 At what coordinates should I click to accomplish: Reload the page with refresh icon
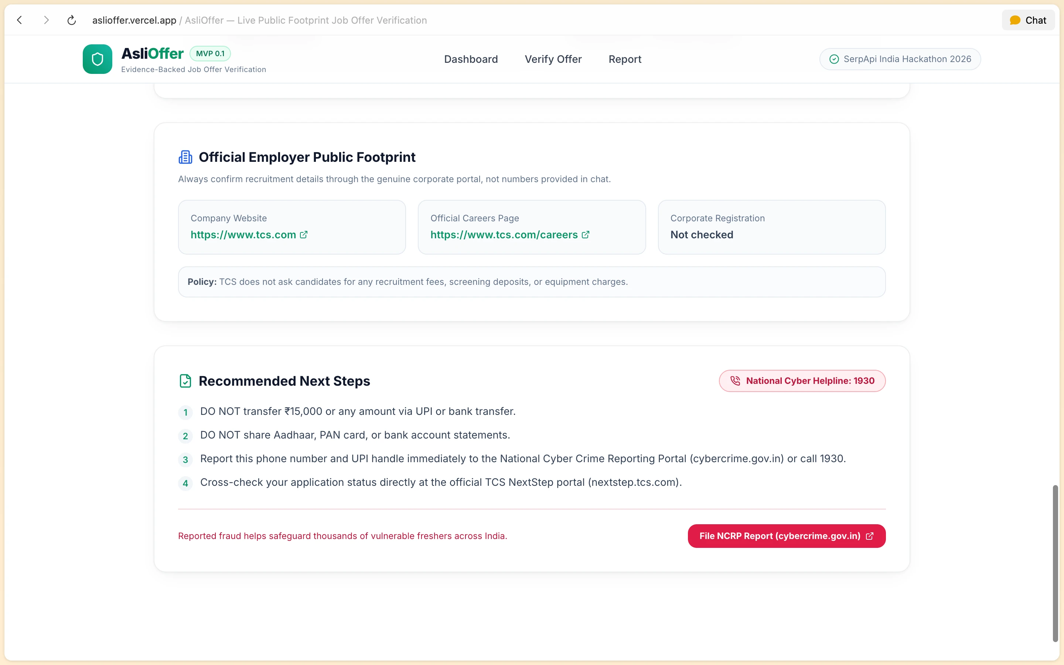[72, 20]
